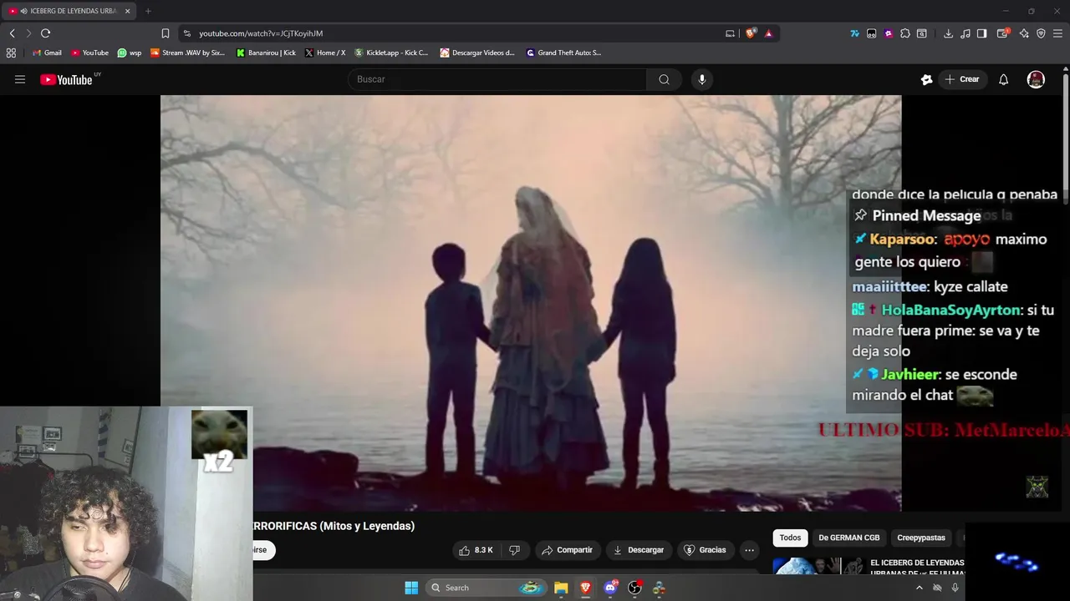Viewport: 1070px width, 601px height.
Task: Open File Explorer from taskbar
Action: 561,588
